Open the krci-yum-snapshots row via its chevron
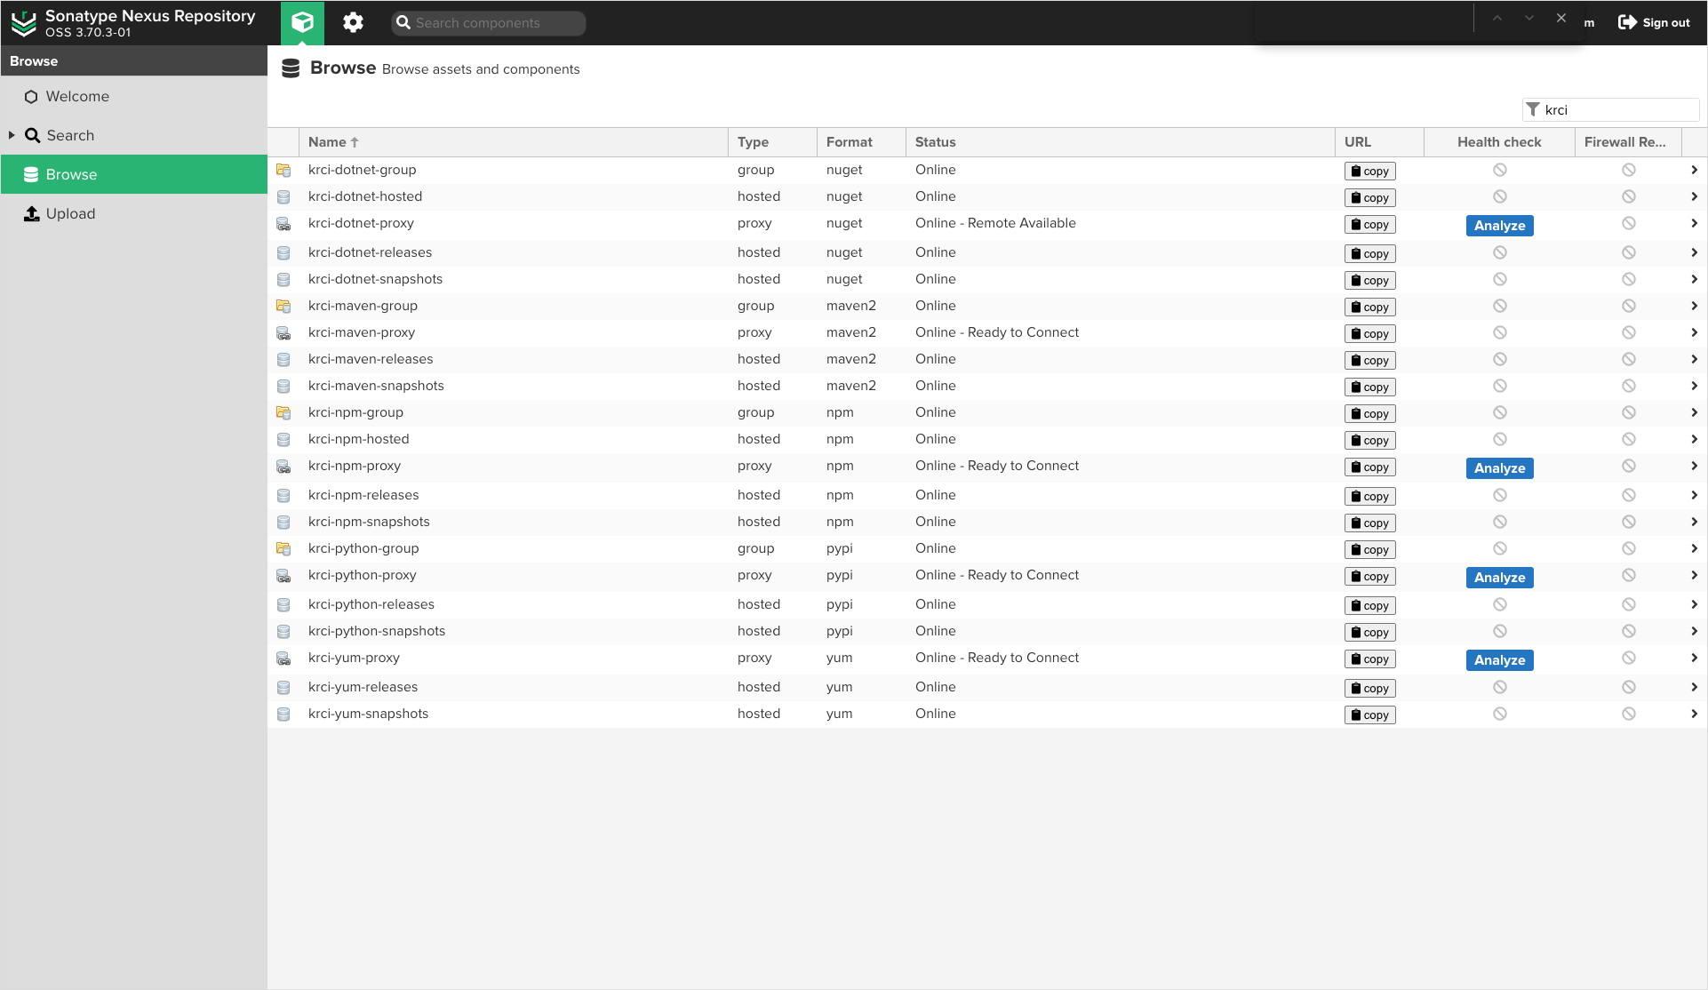 [x=1695, y=713]
